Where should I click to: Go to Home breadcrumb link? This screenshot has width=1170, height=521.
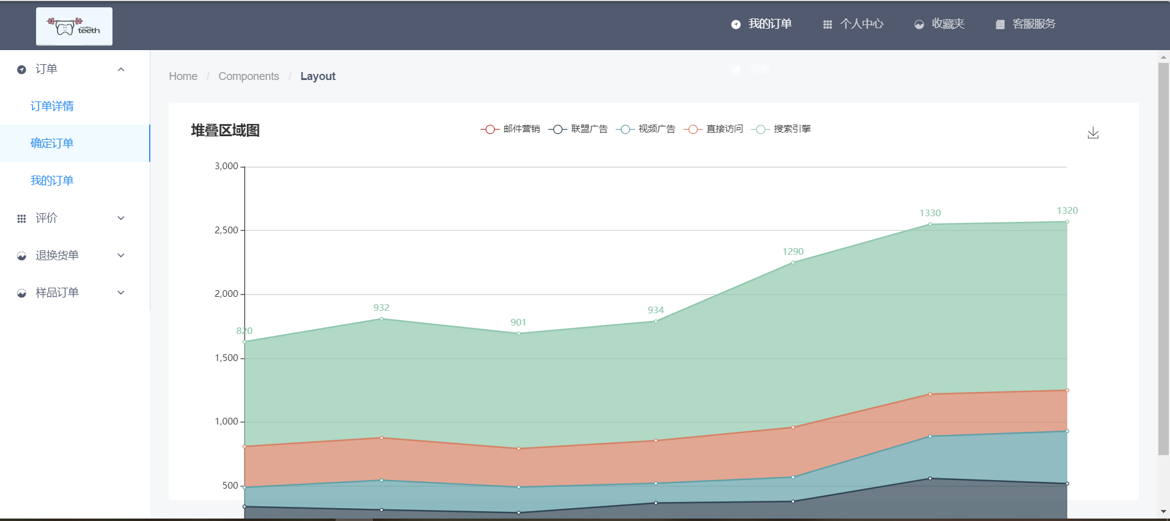183,76
